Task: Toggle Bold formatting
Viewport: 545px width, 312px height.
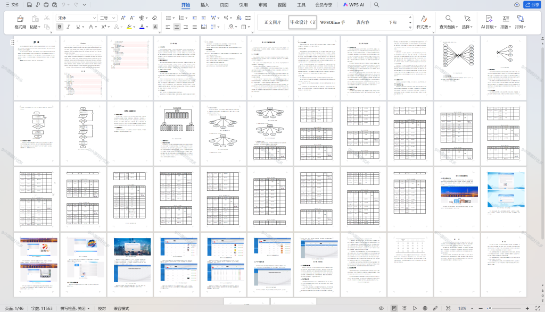Action: (x=60, y=27)
